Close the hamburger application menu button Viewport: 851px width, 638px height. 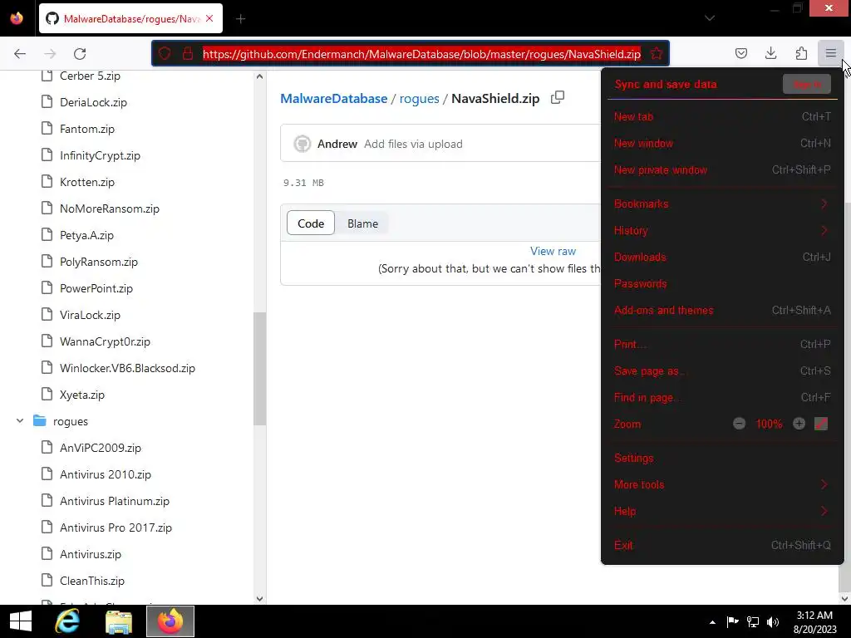831,53
